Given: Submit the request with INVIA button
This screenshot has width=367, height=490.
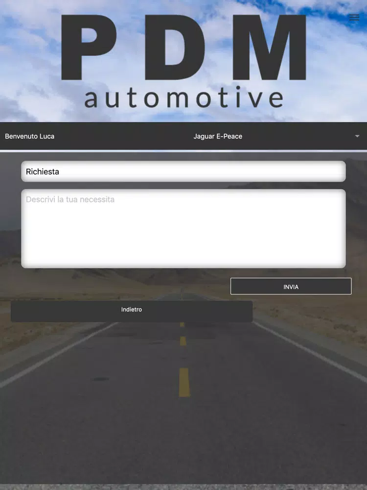Looking at the screenshot, I should point(291,286).
